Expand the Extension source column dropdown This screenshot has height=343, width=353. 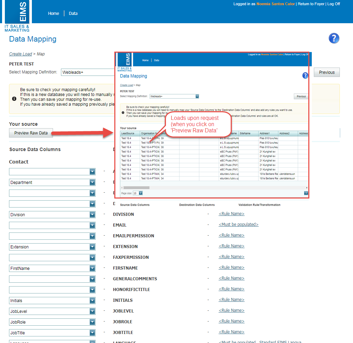pyautogui.click(x=92, y=247)
